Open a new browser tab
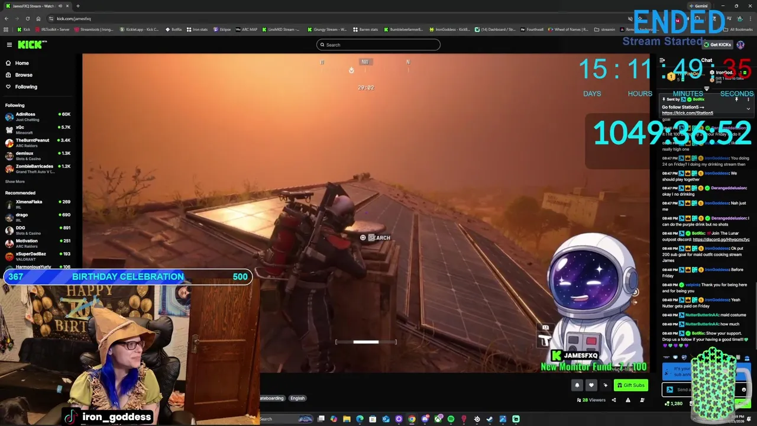Image resolution: width=757 pixels, height=426 pixels. 79,6
